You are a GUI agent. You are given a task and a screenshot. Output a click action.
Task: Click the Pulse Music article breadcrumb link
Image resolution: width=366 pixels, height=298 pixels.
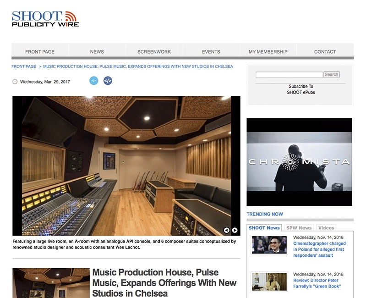[138, 66]
